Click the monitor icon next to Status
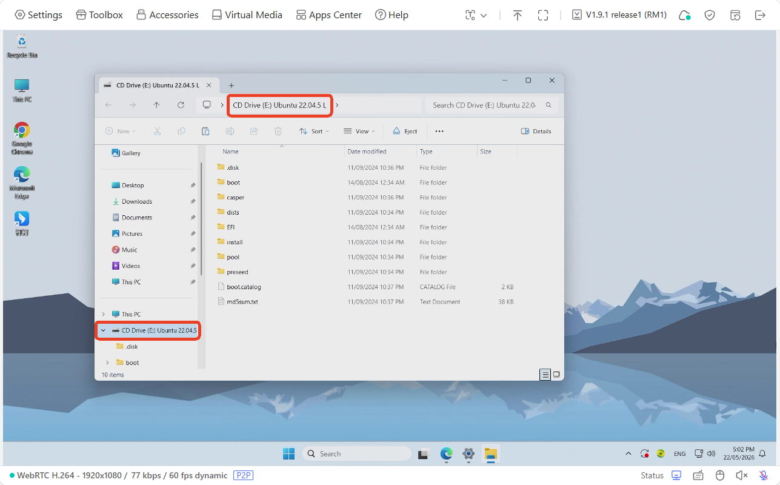The width and height of the screenshot is (780, 485). [676, 475]
